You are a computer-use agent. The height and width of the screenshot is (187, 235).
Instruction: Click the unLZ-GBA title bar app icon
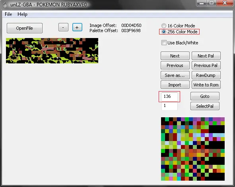(5, 5)
